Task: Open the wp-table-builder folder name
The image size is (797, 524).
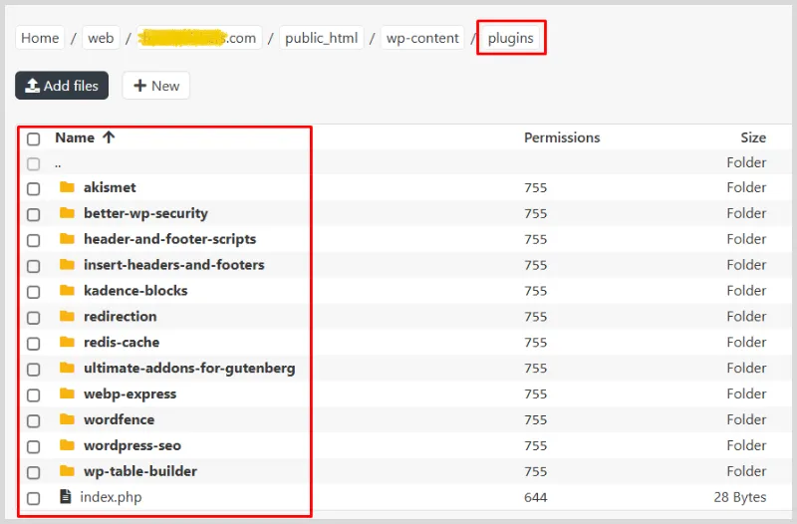Action: pos(140,471)
